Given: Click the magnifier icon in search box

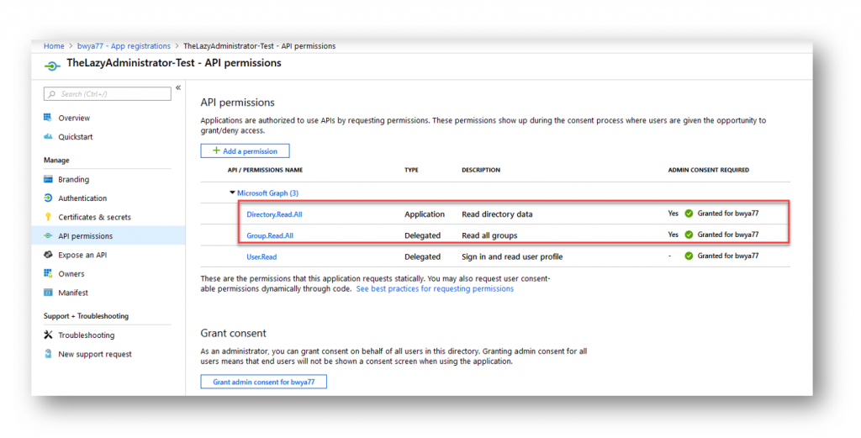Looking at the screenshot, I should [51, 94].
